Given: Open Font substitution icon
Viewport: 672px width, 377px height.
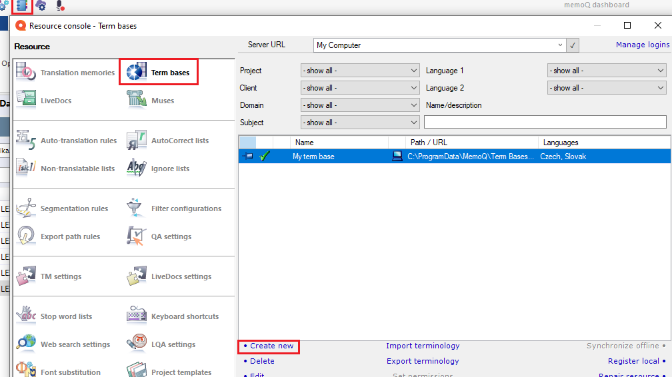Looking at the screenshot, I should [26, 370].
